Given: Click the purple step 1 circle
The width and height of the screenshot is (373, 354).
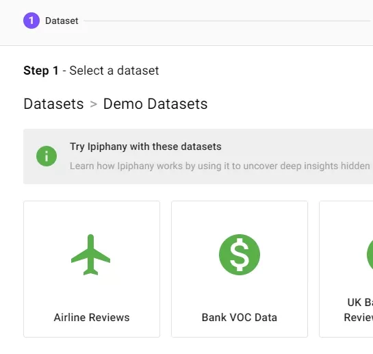Looking at the screenshot, I should click(31, 21).
